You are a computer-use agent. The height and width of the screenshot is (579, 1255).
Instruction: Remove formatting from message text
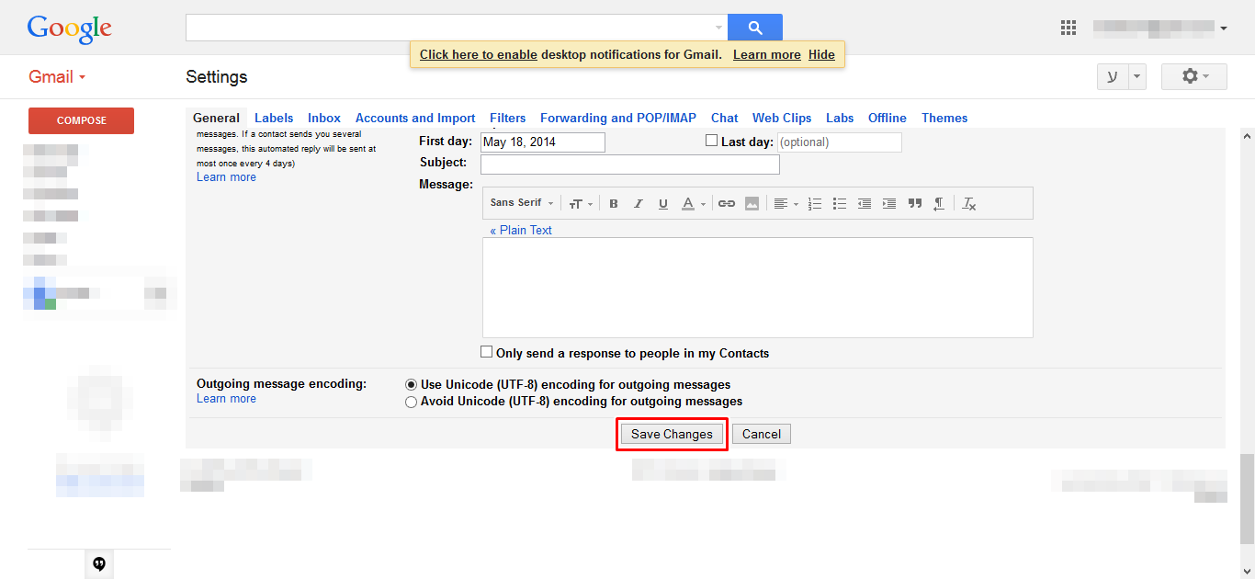coord(968,204)
